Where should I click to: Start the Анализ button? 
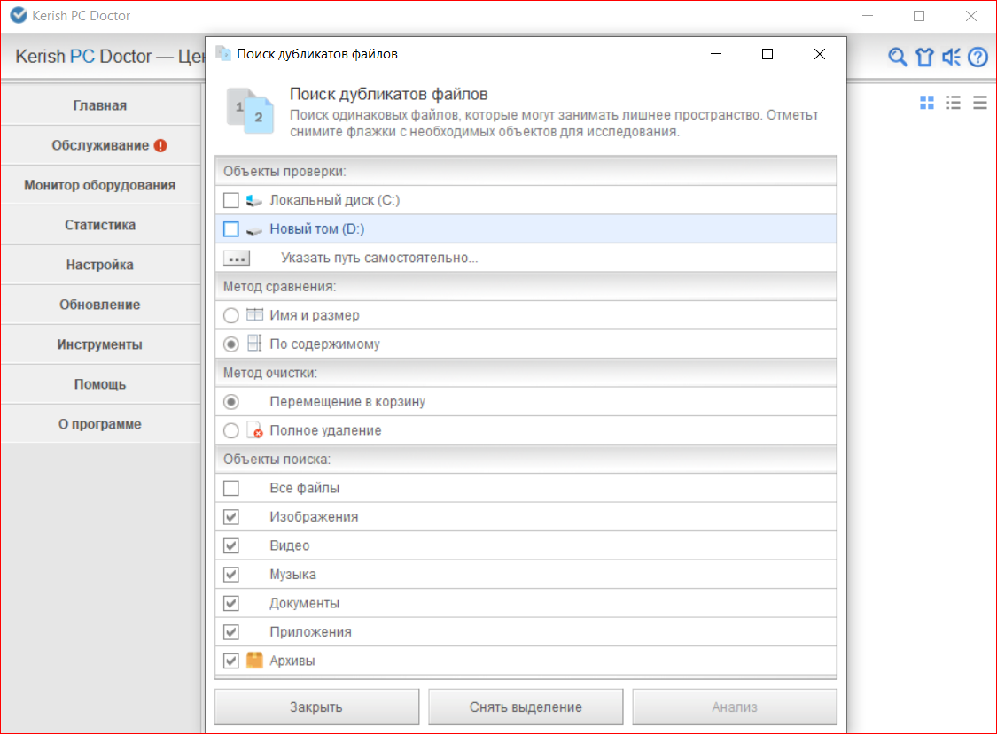click(735, 707)
